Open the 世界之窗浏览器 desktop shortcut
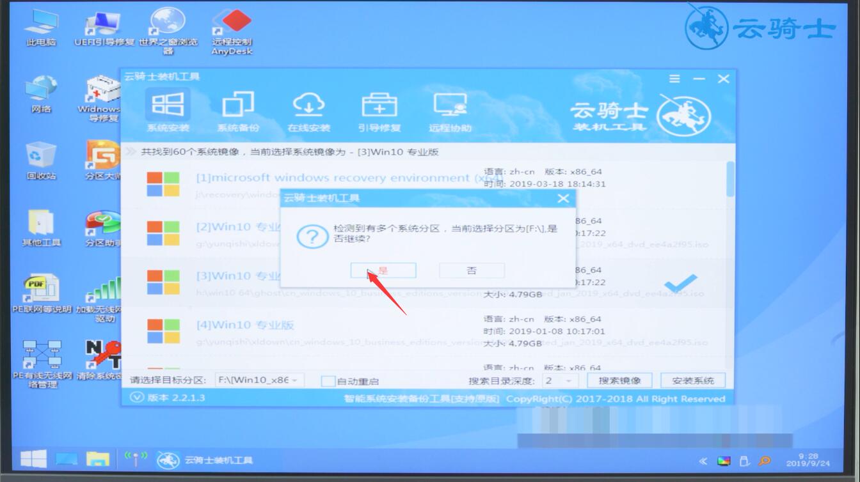The height and width of the screenshot is (482, 860). (168, 32)
